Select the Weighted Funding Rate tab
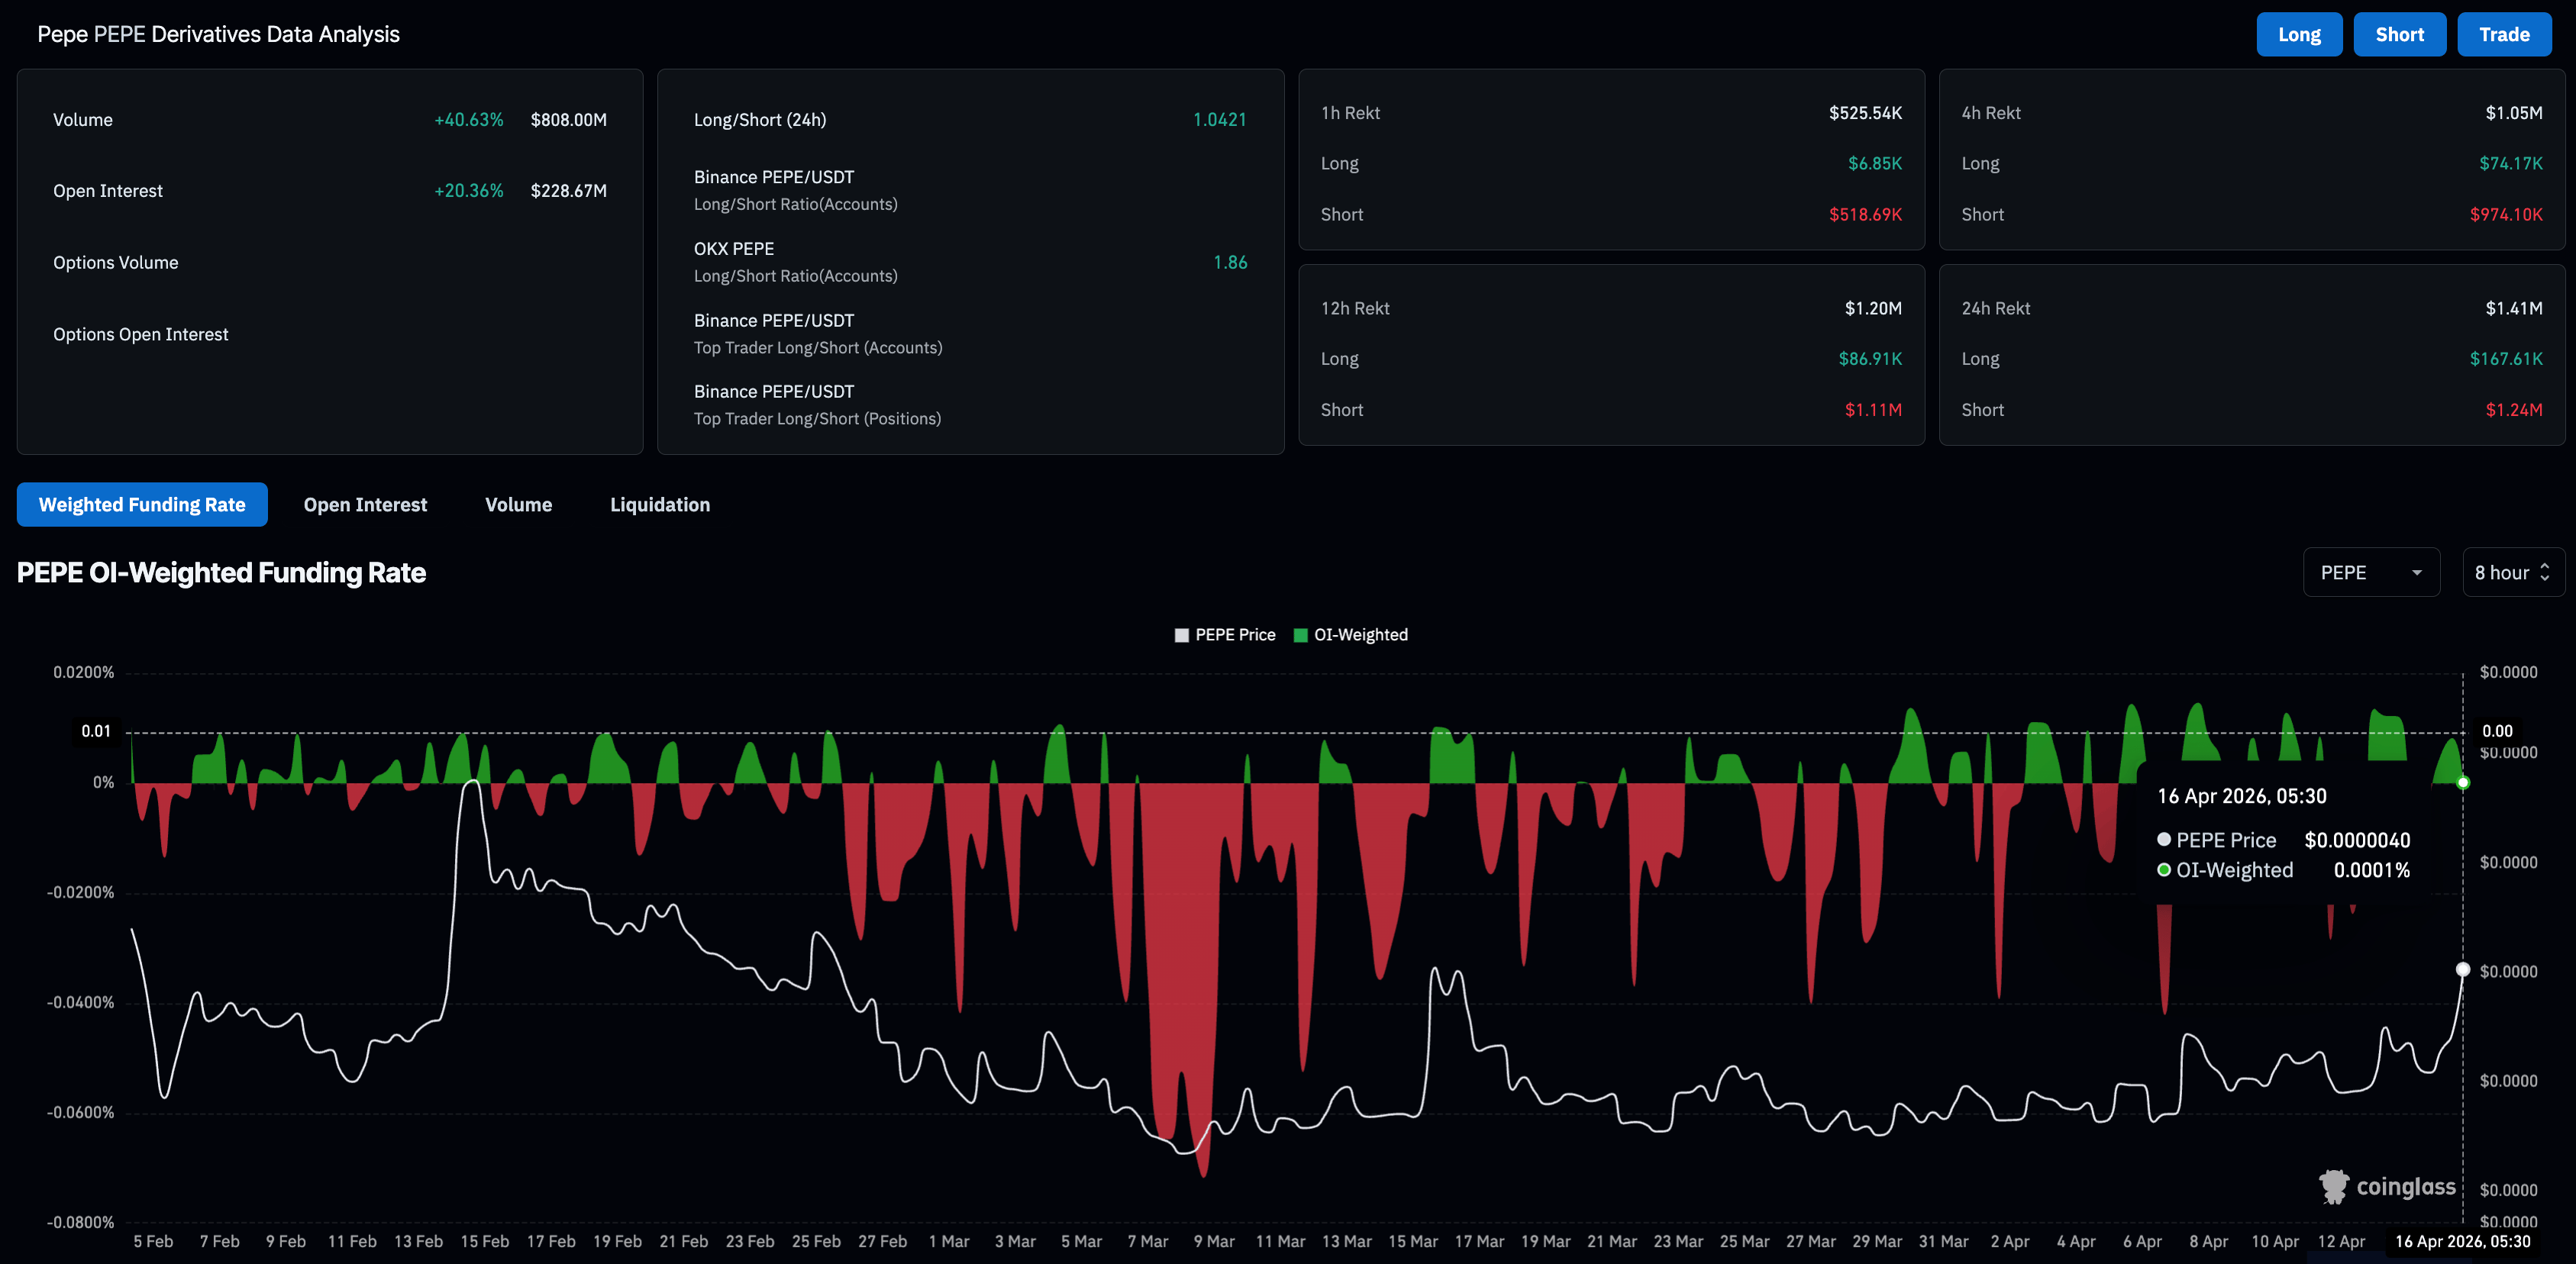This screenshot has width=2576, height=1264. [x=142, y=505]
